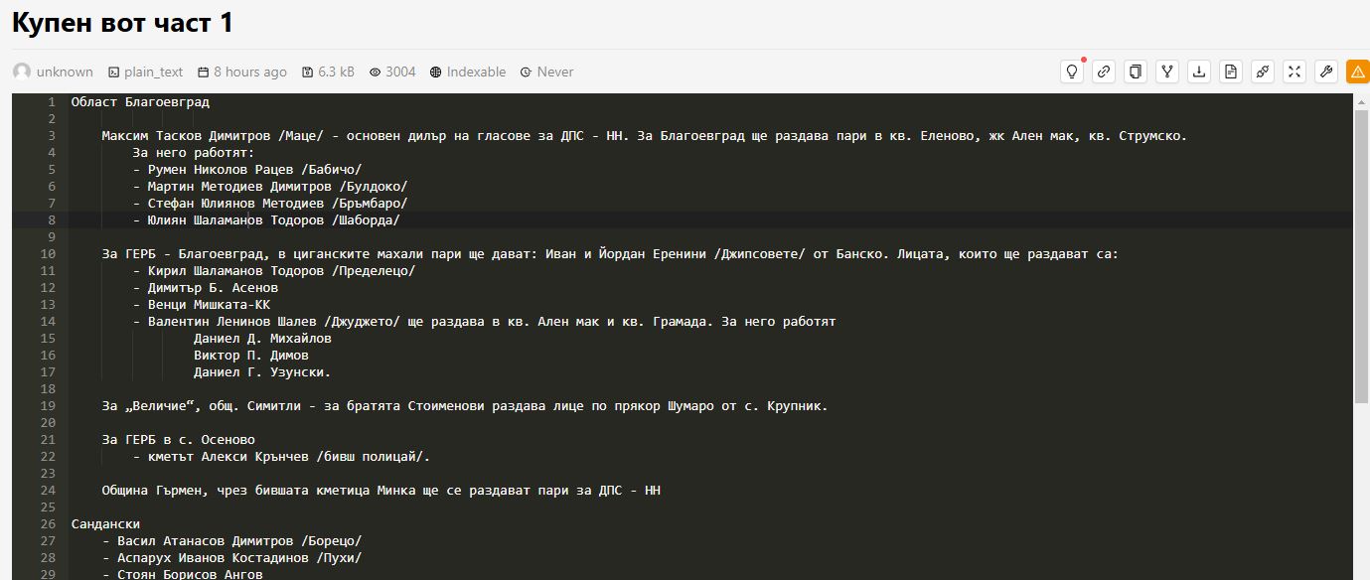This screenshot has height=580, width=1370.
Task: Click the 'Indexable' status label
Action: [476, 72]
